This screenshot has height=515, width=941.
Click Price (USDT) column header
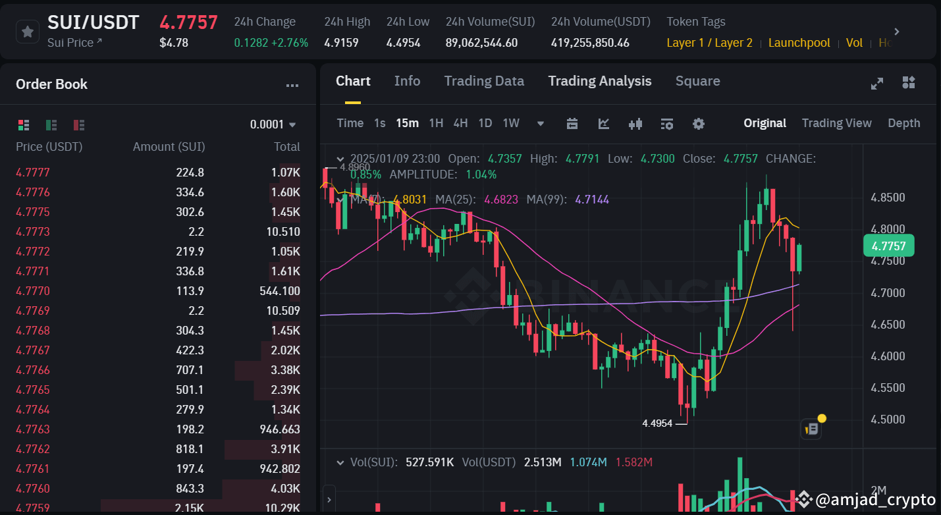tap(49, 147)
